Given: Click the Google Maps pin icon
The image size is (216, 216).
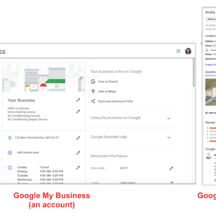Looking at the screenshot, I should (93, 91).
